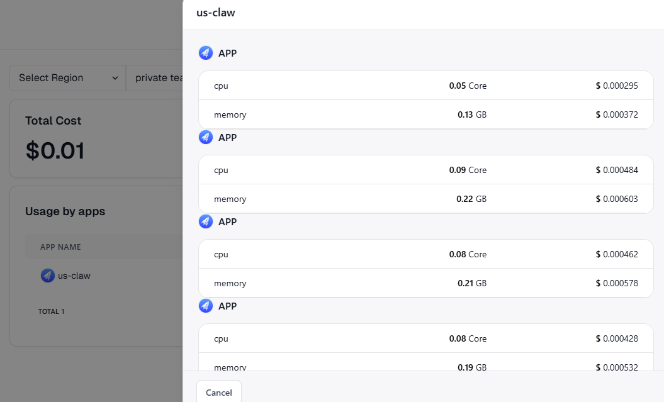664x402 pixels.
Task: Select the cpu row costing $0.000428
Action: pos(425,338)
